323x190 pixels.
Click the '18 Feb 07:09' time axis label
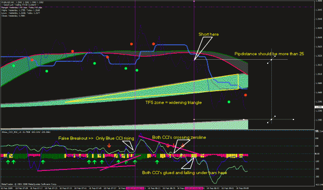click(x=21, y=188)
